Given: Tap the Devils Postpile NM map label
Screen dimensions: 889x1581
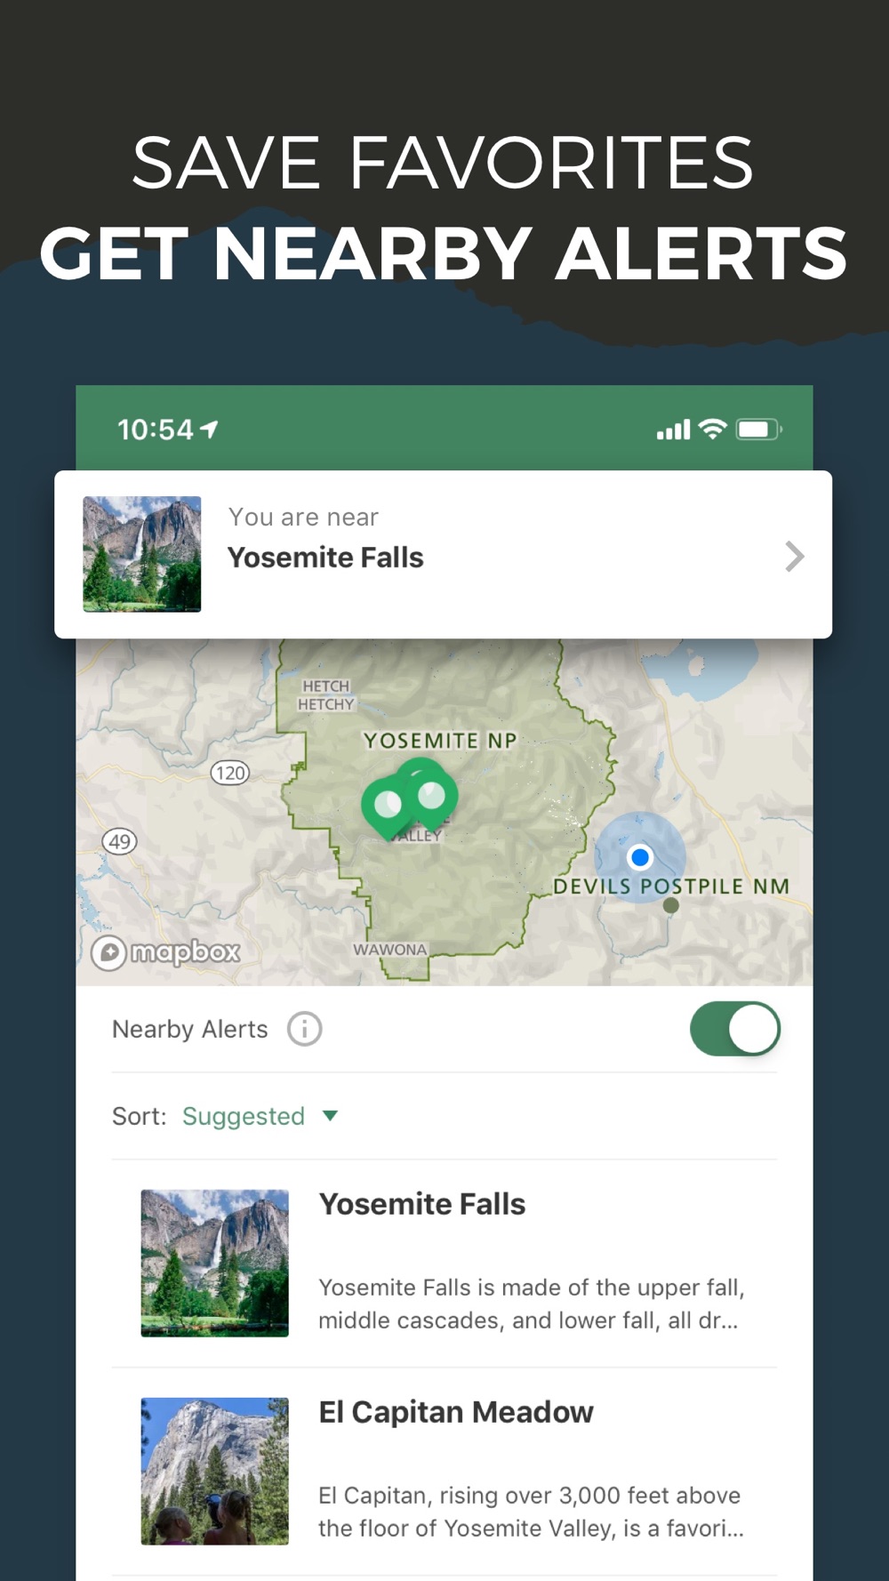Looking at the screenshot, I should [671, 887].
